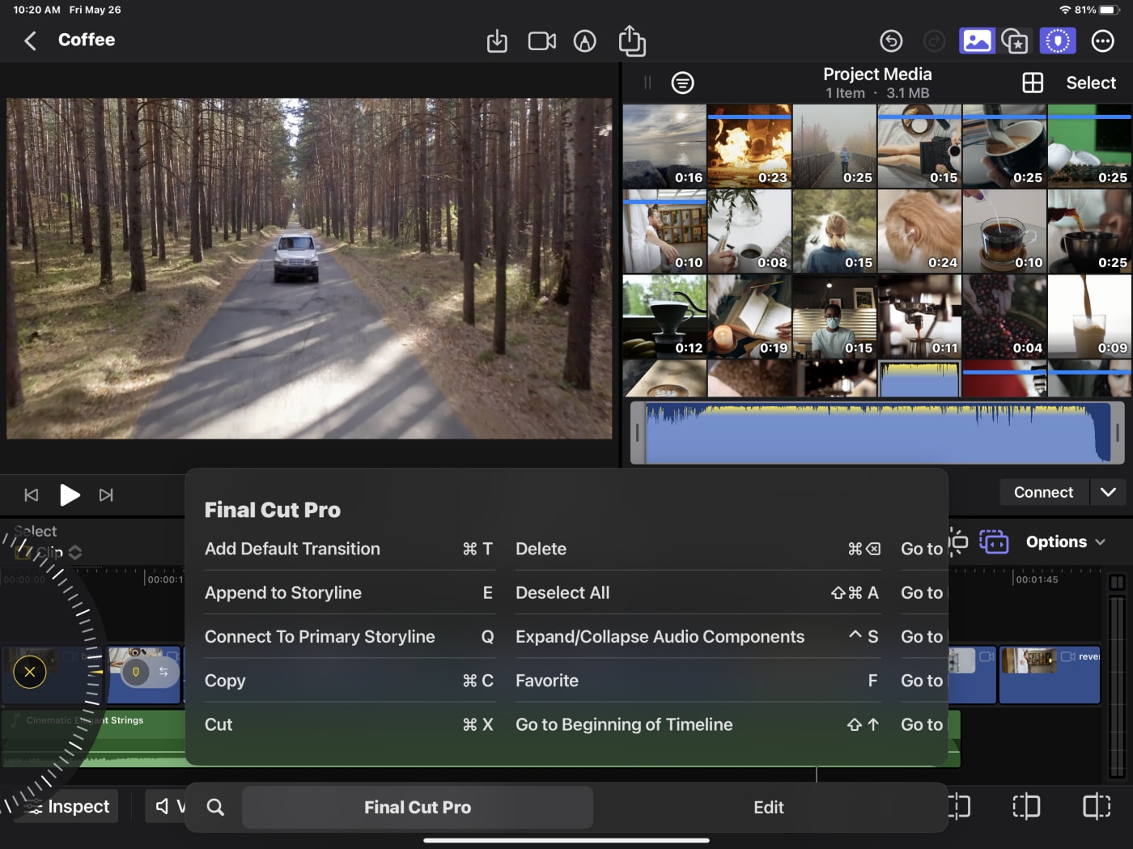Select the seascape clip thumbnail 0:16
1133x849 pixels.
click(664, 146)
